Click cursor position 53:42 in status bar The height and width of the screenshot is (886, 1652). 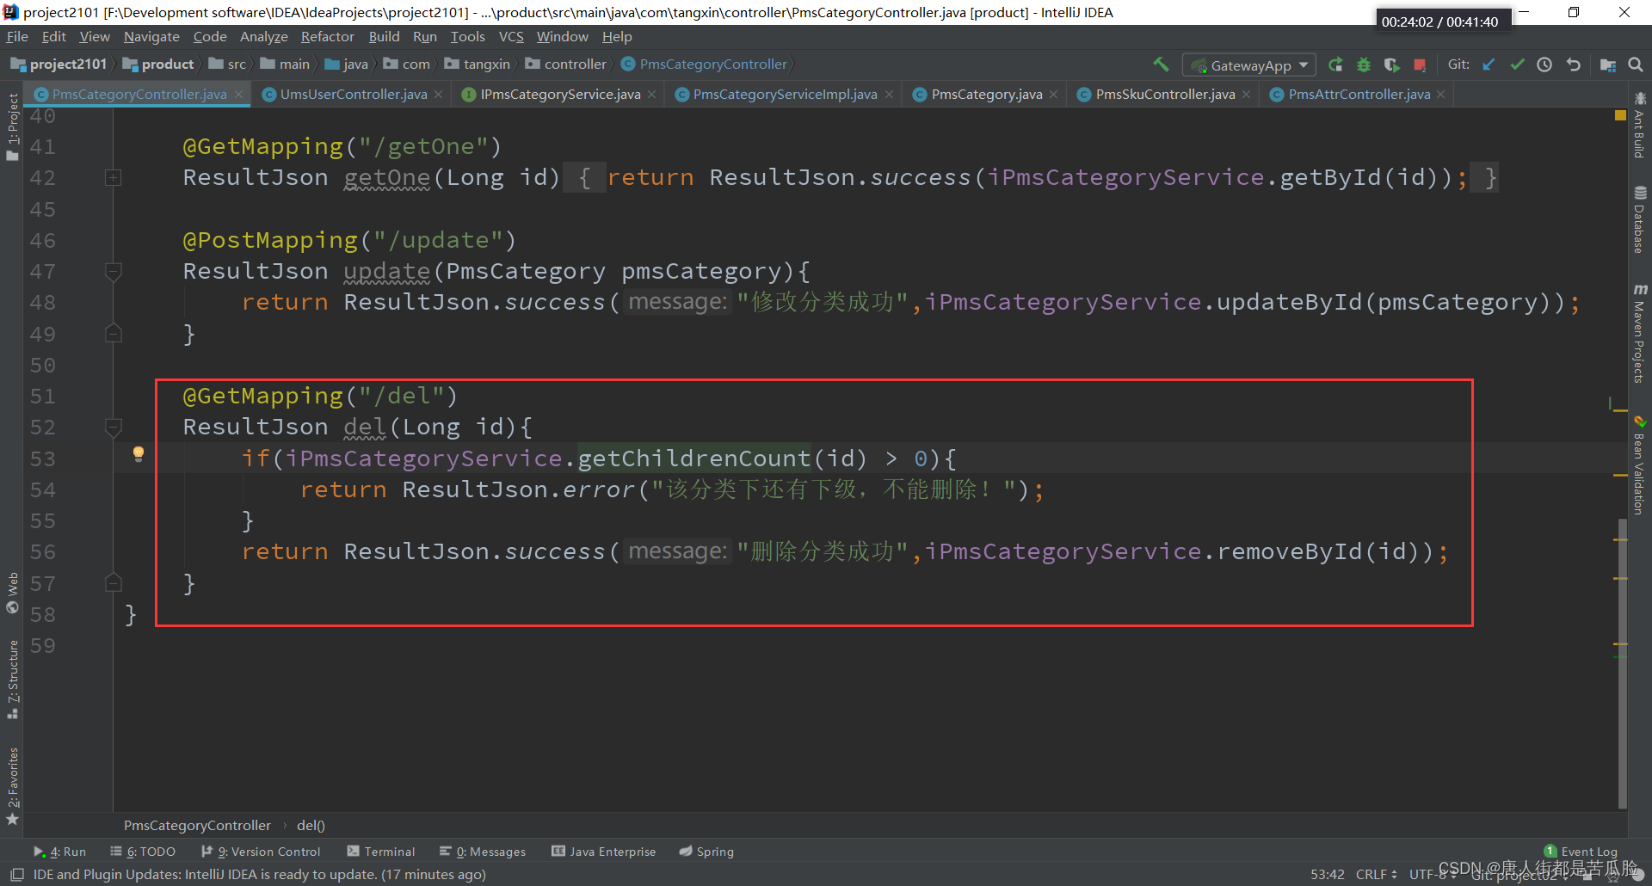click(1327, 875)
